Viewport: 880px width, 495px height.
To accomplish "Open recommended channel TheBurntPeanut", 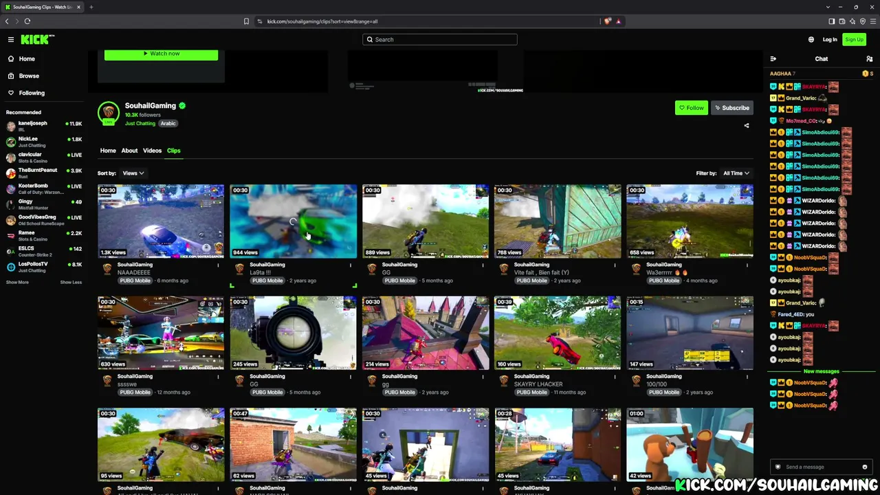I will (44, 173).
